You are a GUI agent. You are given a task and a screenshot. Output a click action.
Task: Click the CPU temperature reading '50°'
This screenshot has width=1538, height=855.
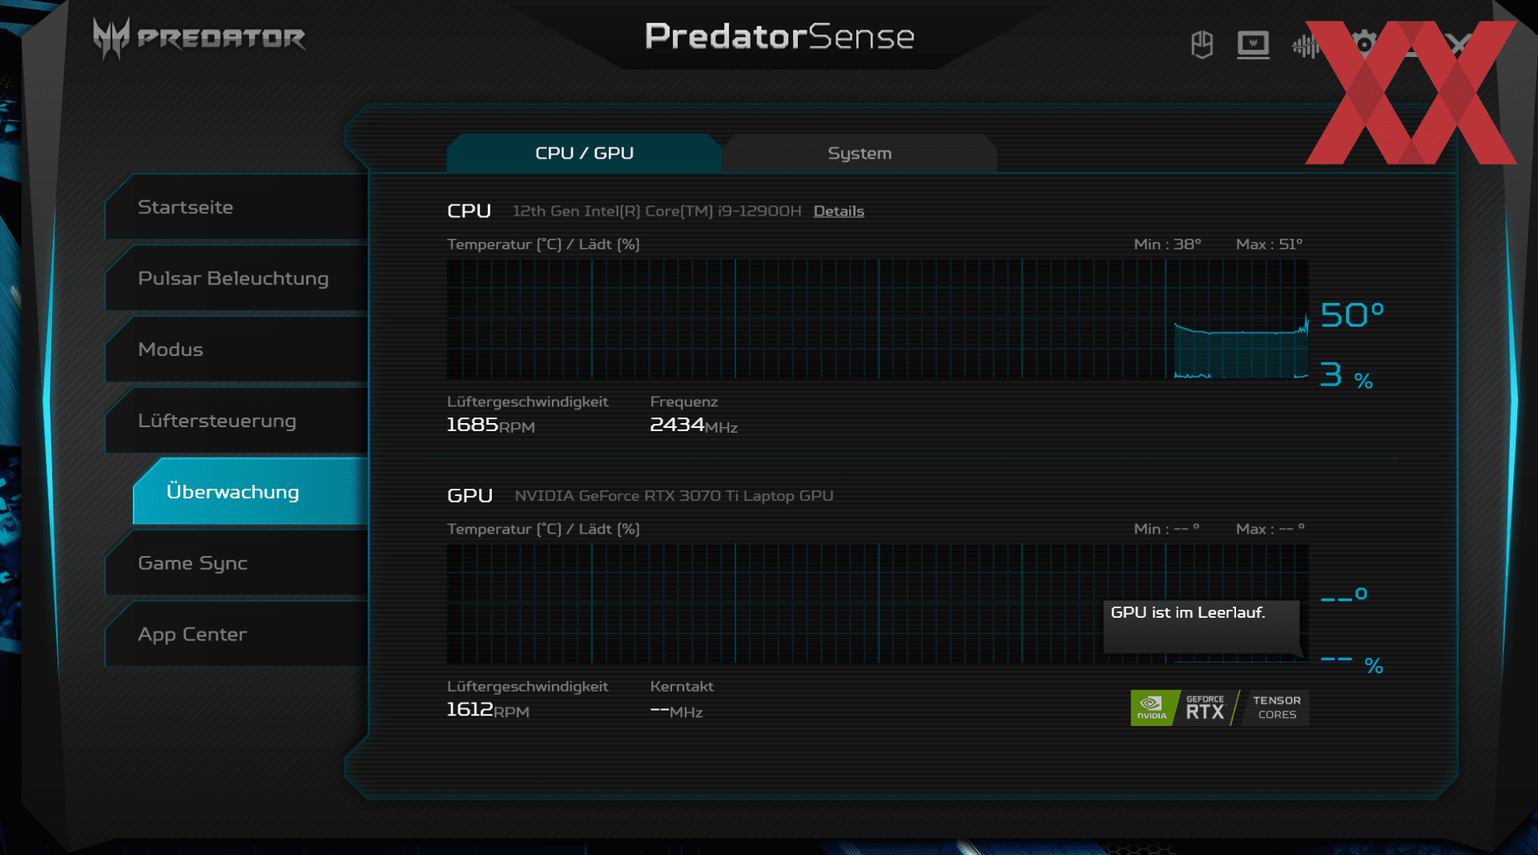[1352, 315]
